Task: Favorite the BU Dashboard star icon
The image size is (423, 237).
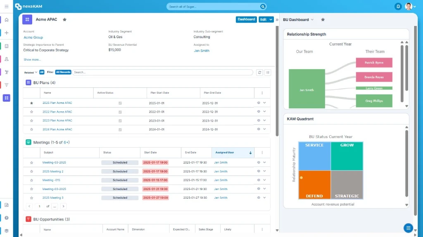Action: (x=323, y=20)
